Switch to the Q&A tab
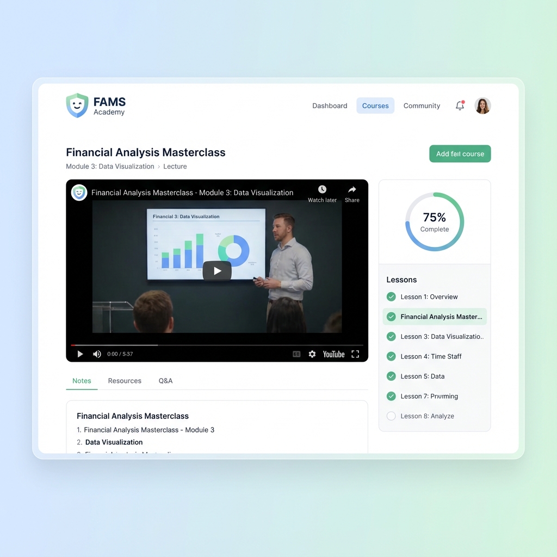557x557 pixels. pyautogui.click(x=165, y=381)
